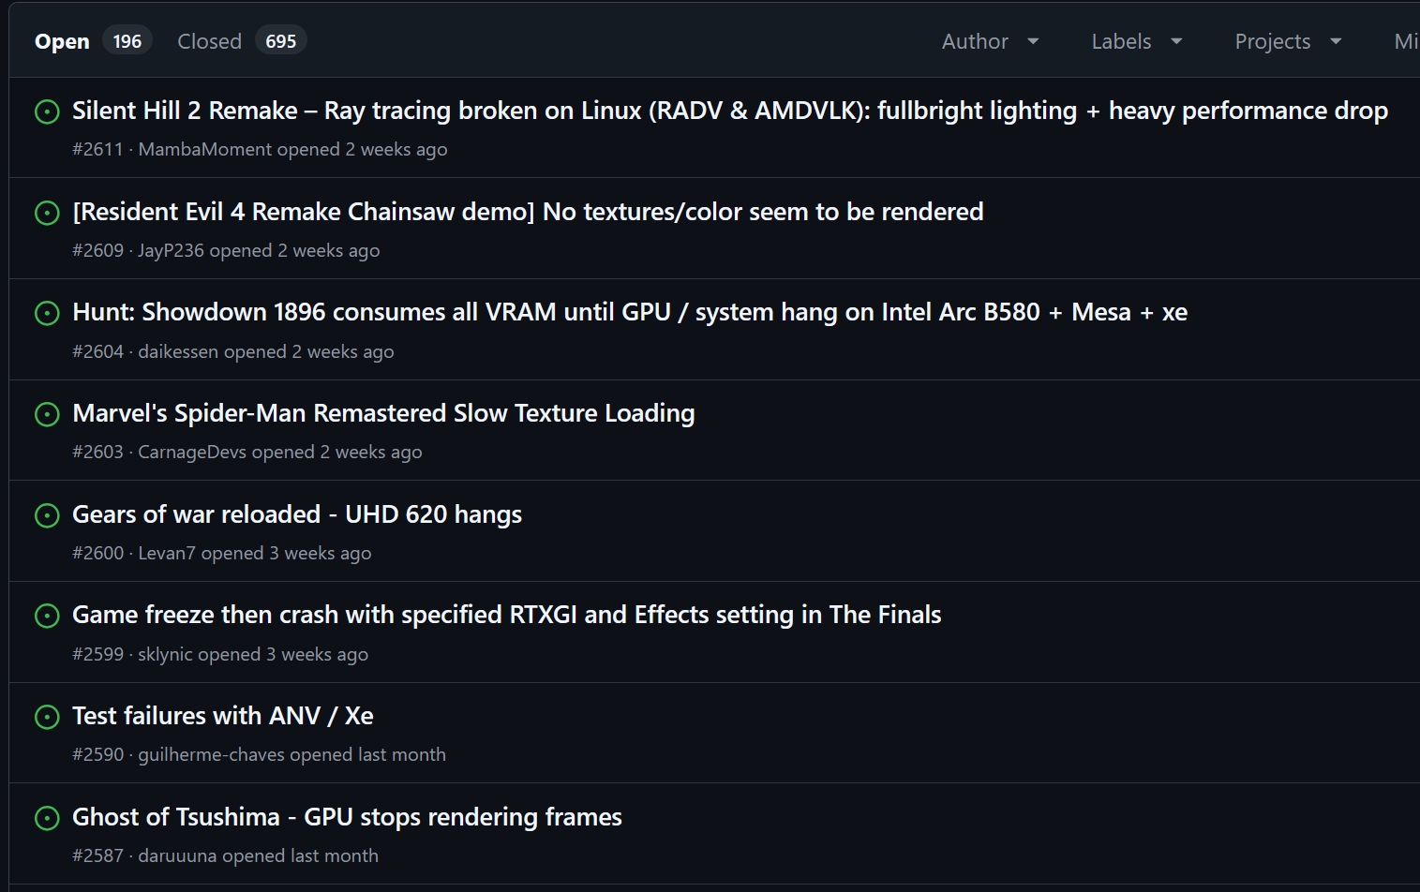Open the Ghost of Tsushima GPU issue
This screenshot has width=1420, height=892.
tap(347, 817)
